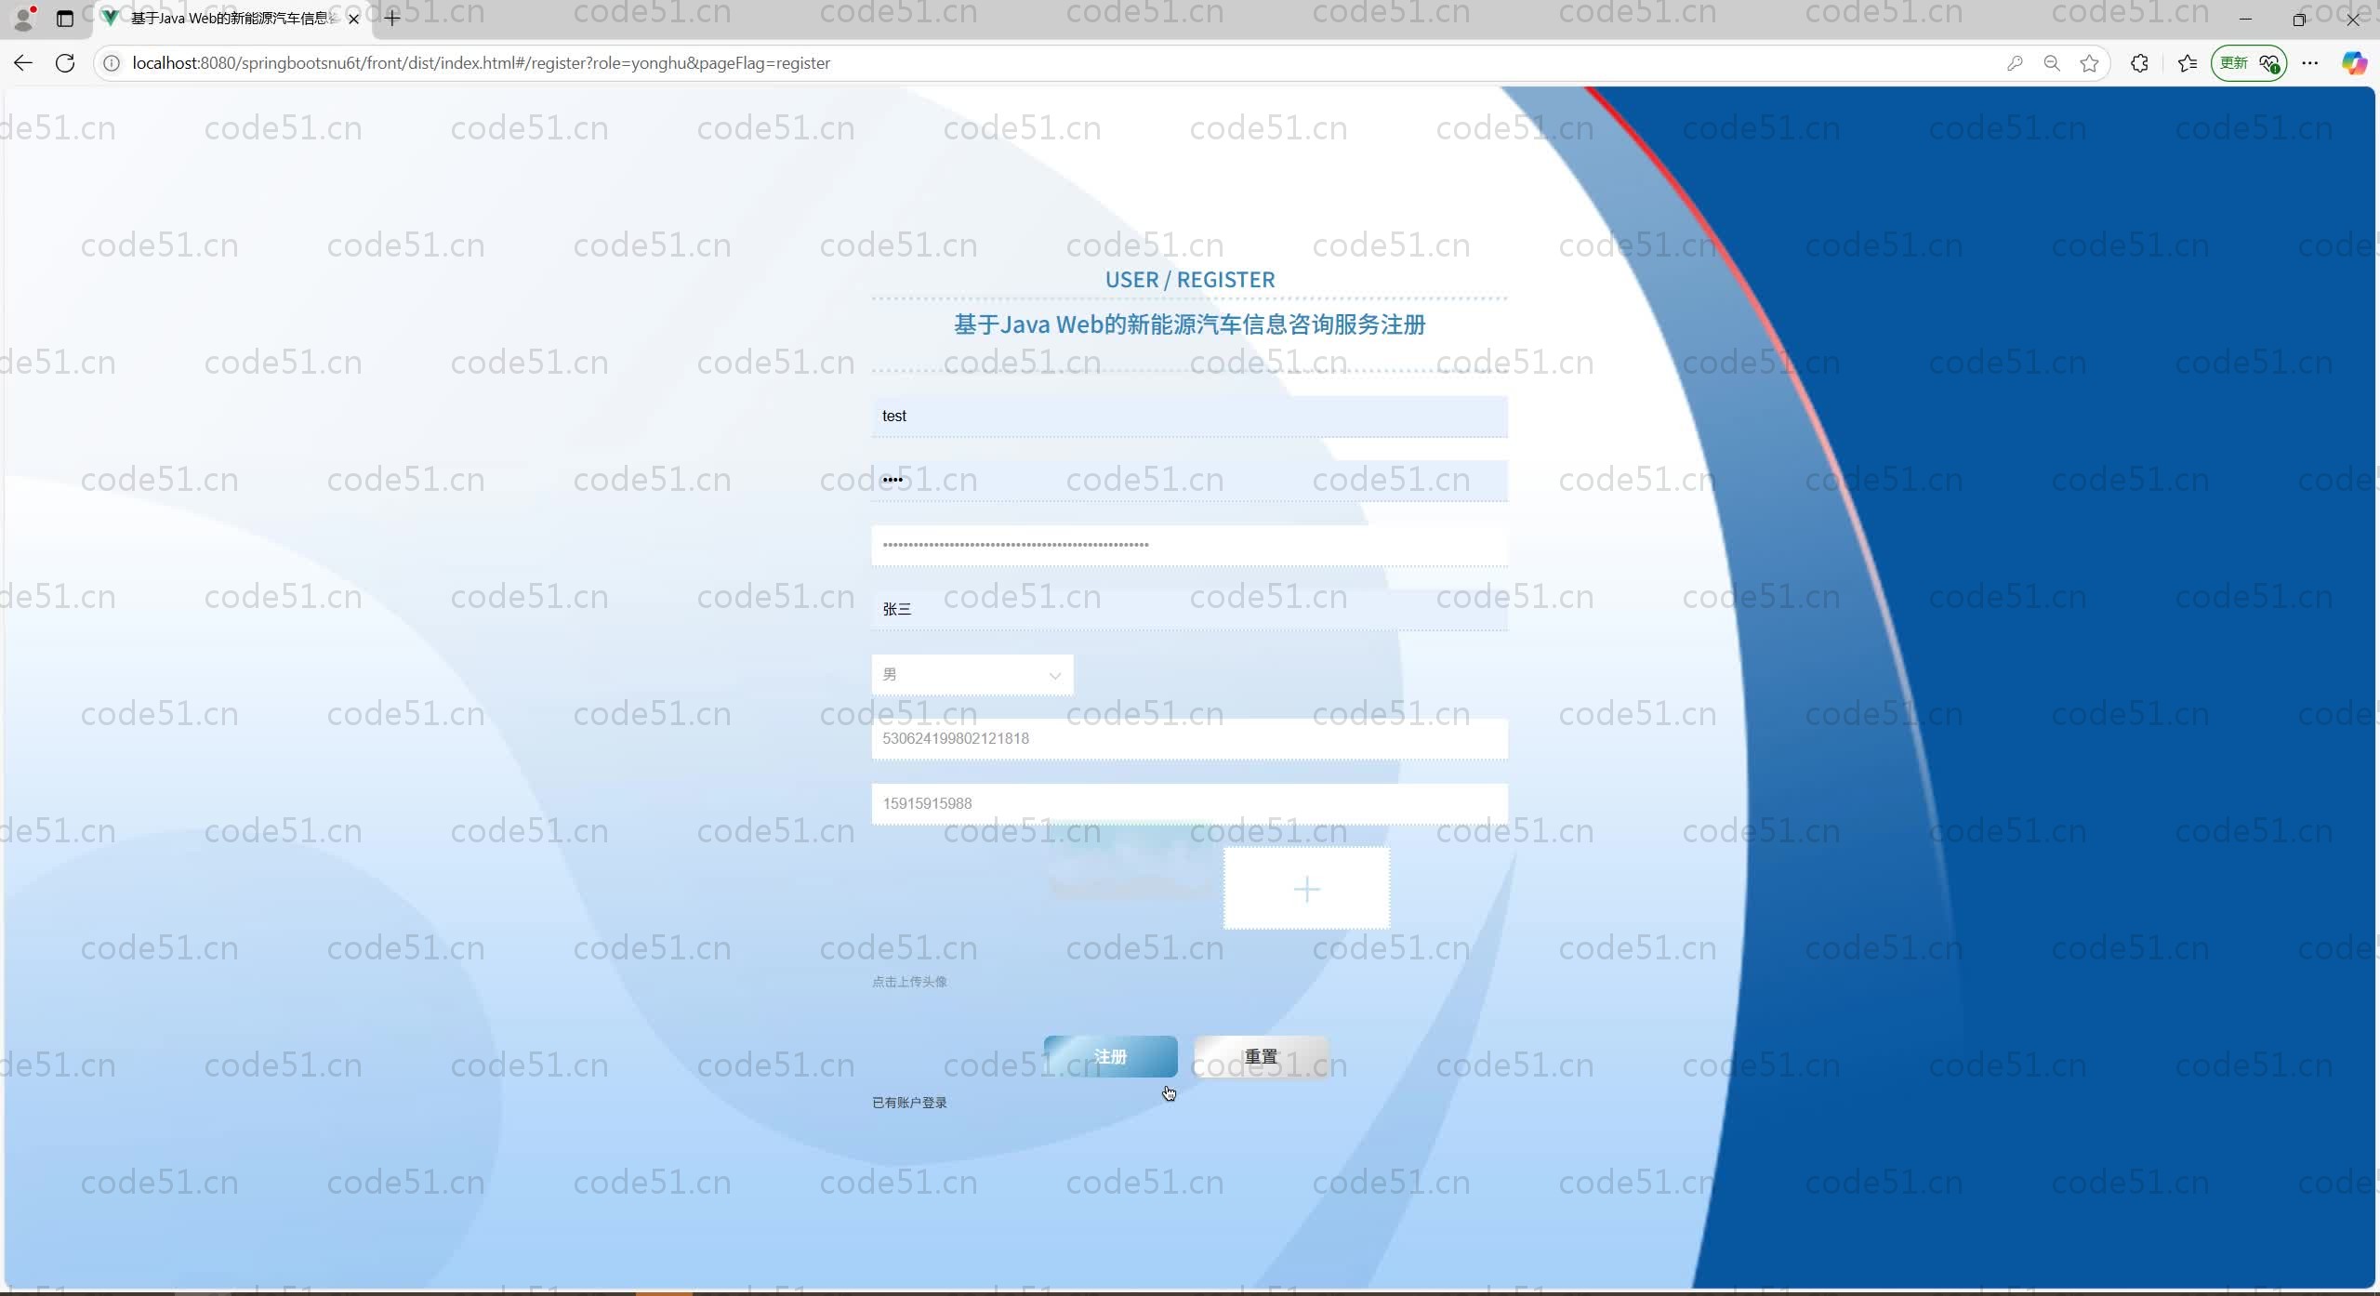The width and height of the screenshot is (2380, 1296).
Task: Follow the 已有账户登录 link
Action: click(x=909, y=1103)
